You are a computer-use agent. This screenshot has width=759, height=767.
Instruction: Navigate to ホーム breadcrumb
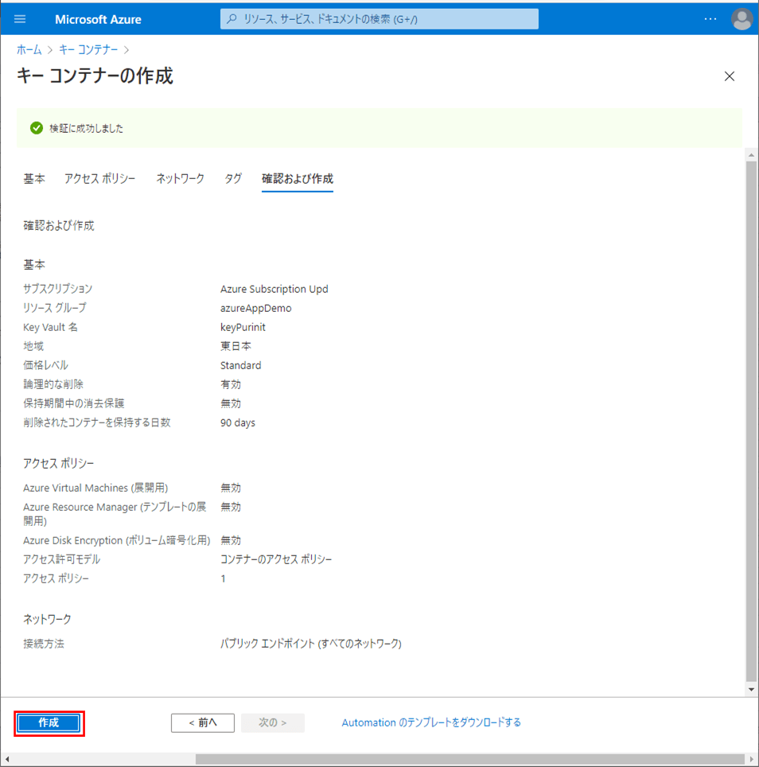click(29, 49)
